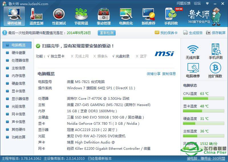Click the Windows 7 旗舰版 OS entry
This screenshot has width=228, height=162.
point(101,88)
